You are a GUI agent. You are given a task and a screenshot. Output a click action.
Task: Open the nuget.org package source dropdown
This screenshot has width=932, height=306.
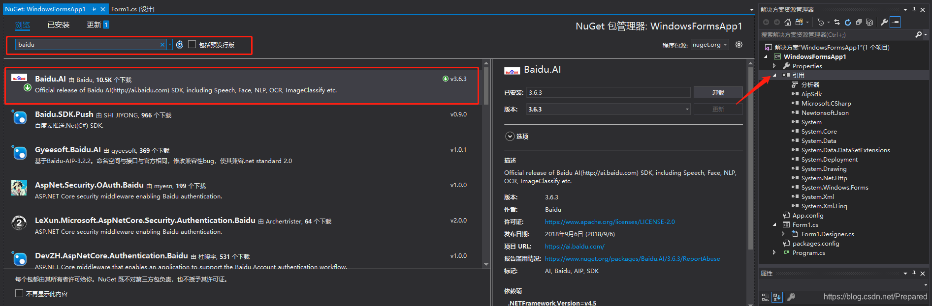710,45
